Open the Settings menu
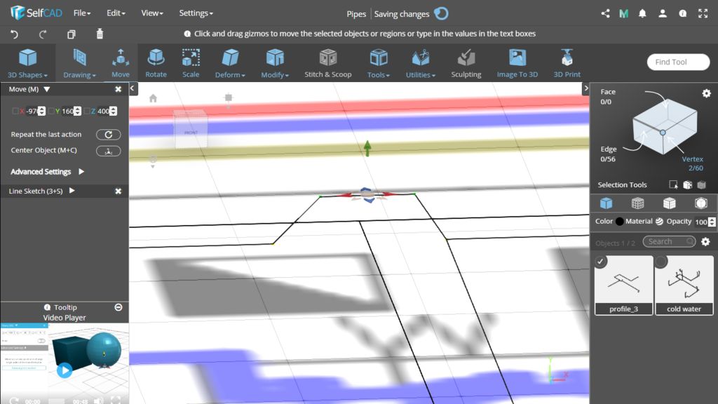The image size is (718, 404). point(196,13)
